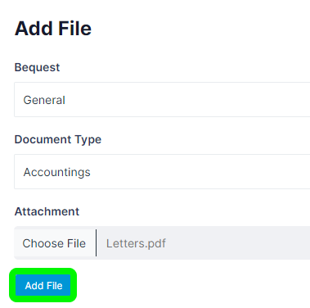Click the Document Type label
The height and width of the screenshot is (308, 310).
[58, 139]
